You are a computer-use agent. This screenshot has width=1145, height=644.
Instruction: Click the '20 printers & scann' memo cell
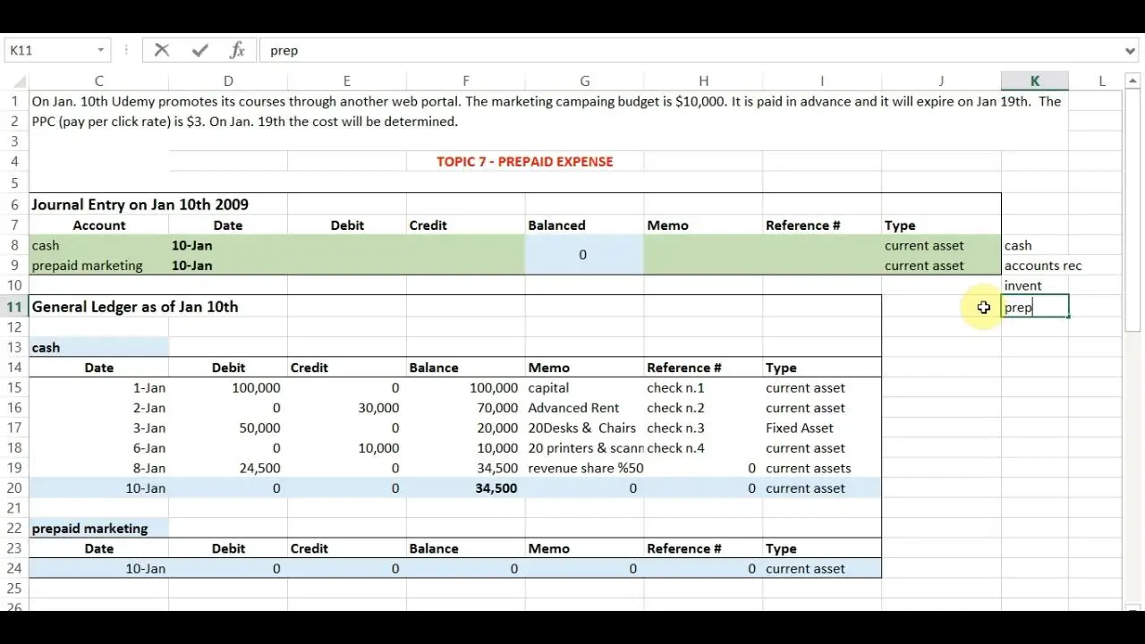click(584, 448)
